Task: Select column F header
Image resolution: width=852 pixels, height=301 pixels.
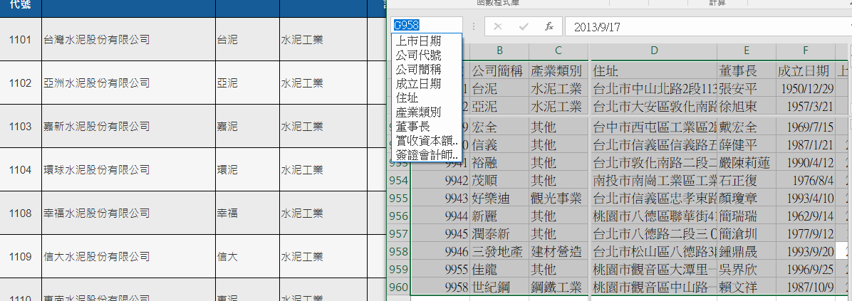Action: 805,51
